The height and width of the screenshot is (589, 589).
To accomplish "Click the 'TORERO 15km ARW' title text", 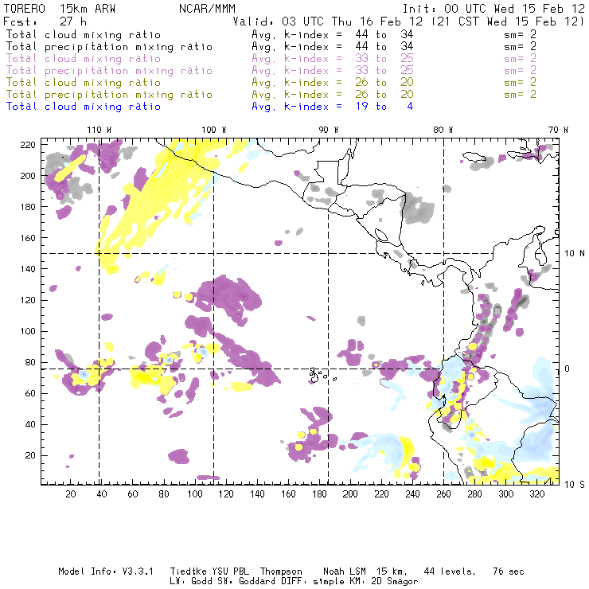I will [x=60, y=9].
